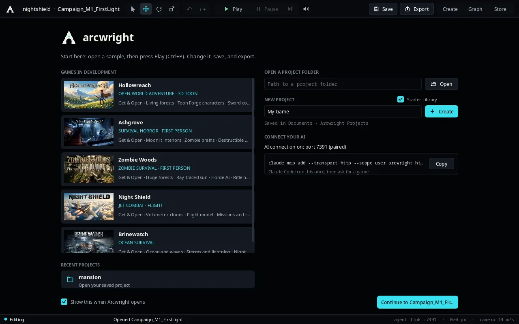This screenshot has height=324, width=519.
Task: Mute the audio speaker icon
Action: (x=306, y=9)
